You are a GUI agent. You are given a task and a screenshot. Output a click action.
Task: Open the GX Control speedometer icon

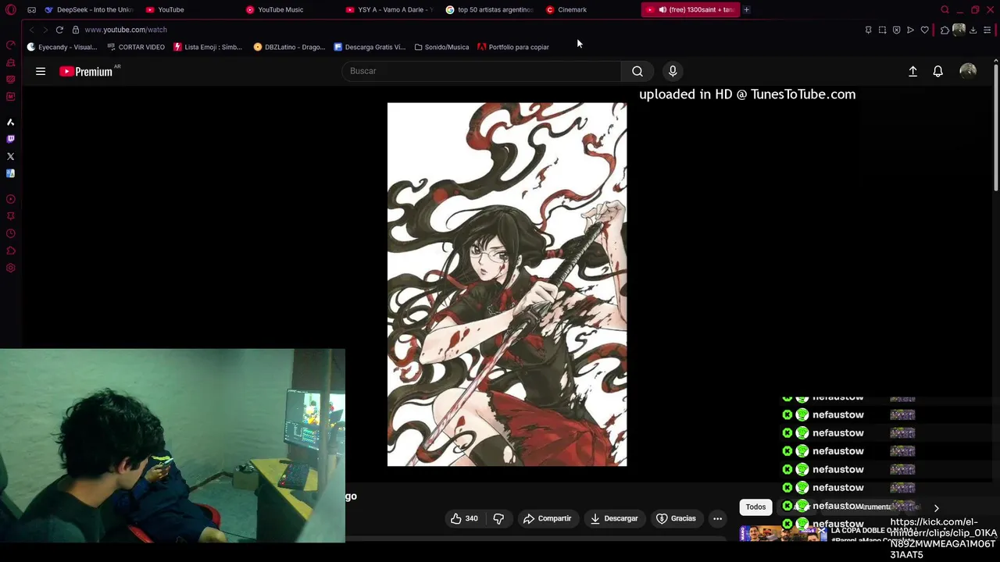[x=10, y=44]
